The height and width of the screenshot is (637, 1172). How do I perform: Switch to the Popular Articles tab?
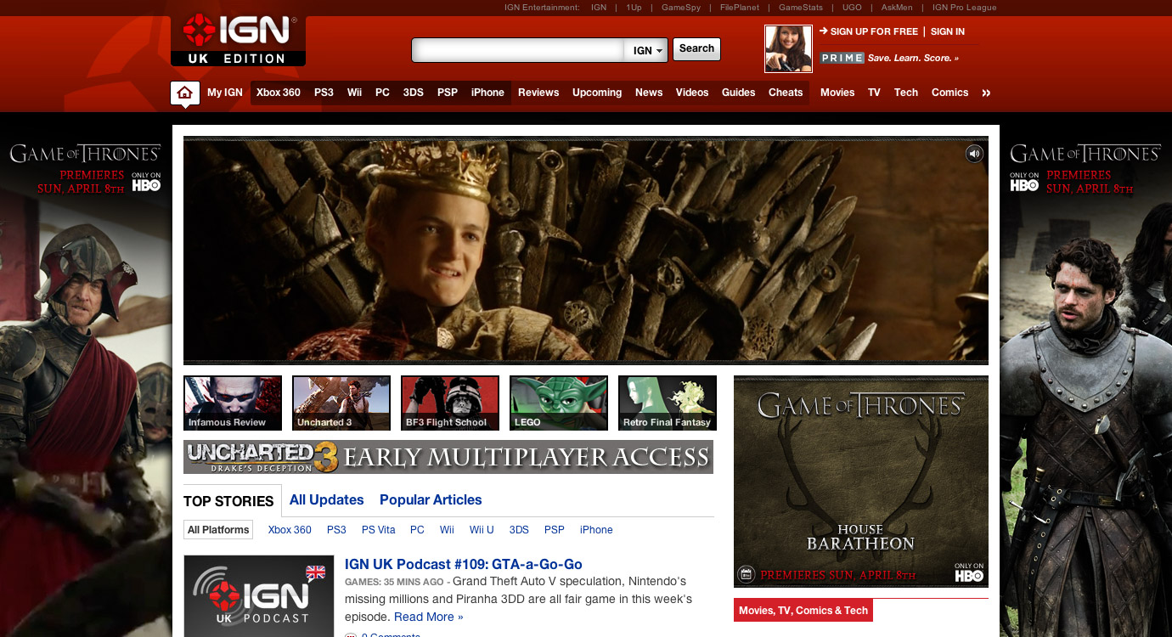point(431,500)
